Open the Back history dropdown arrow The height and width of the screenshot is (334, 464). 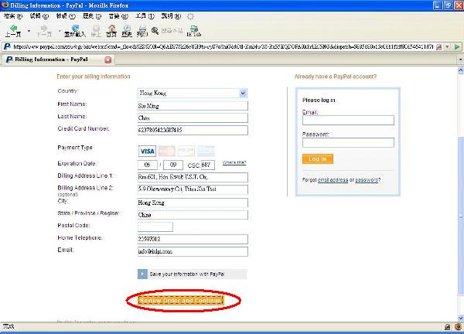[x=29, y=31]
